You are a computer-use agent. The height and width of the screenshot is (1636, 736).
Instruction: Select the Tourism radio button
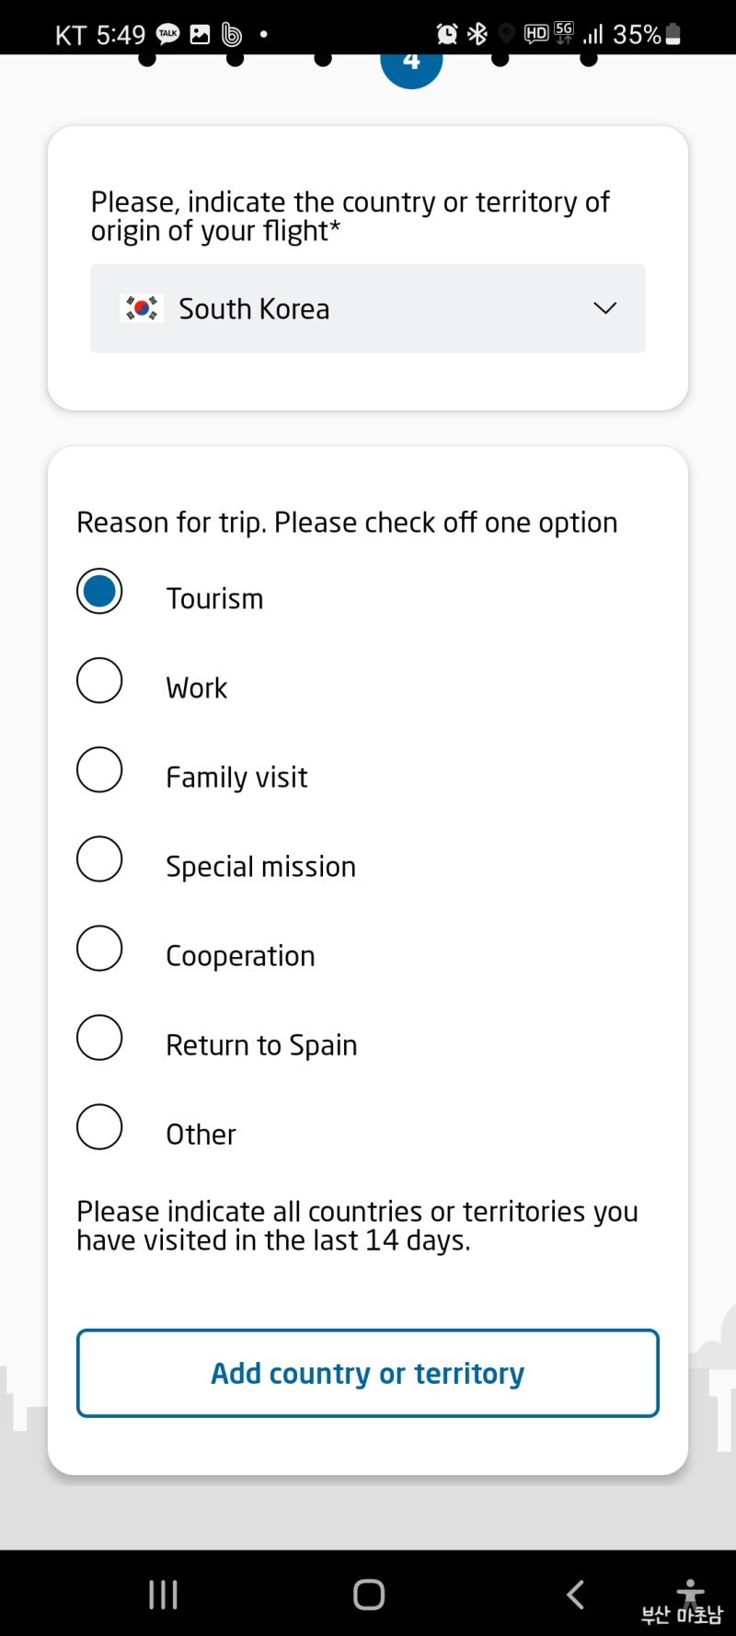(99, 592)
